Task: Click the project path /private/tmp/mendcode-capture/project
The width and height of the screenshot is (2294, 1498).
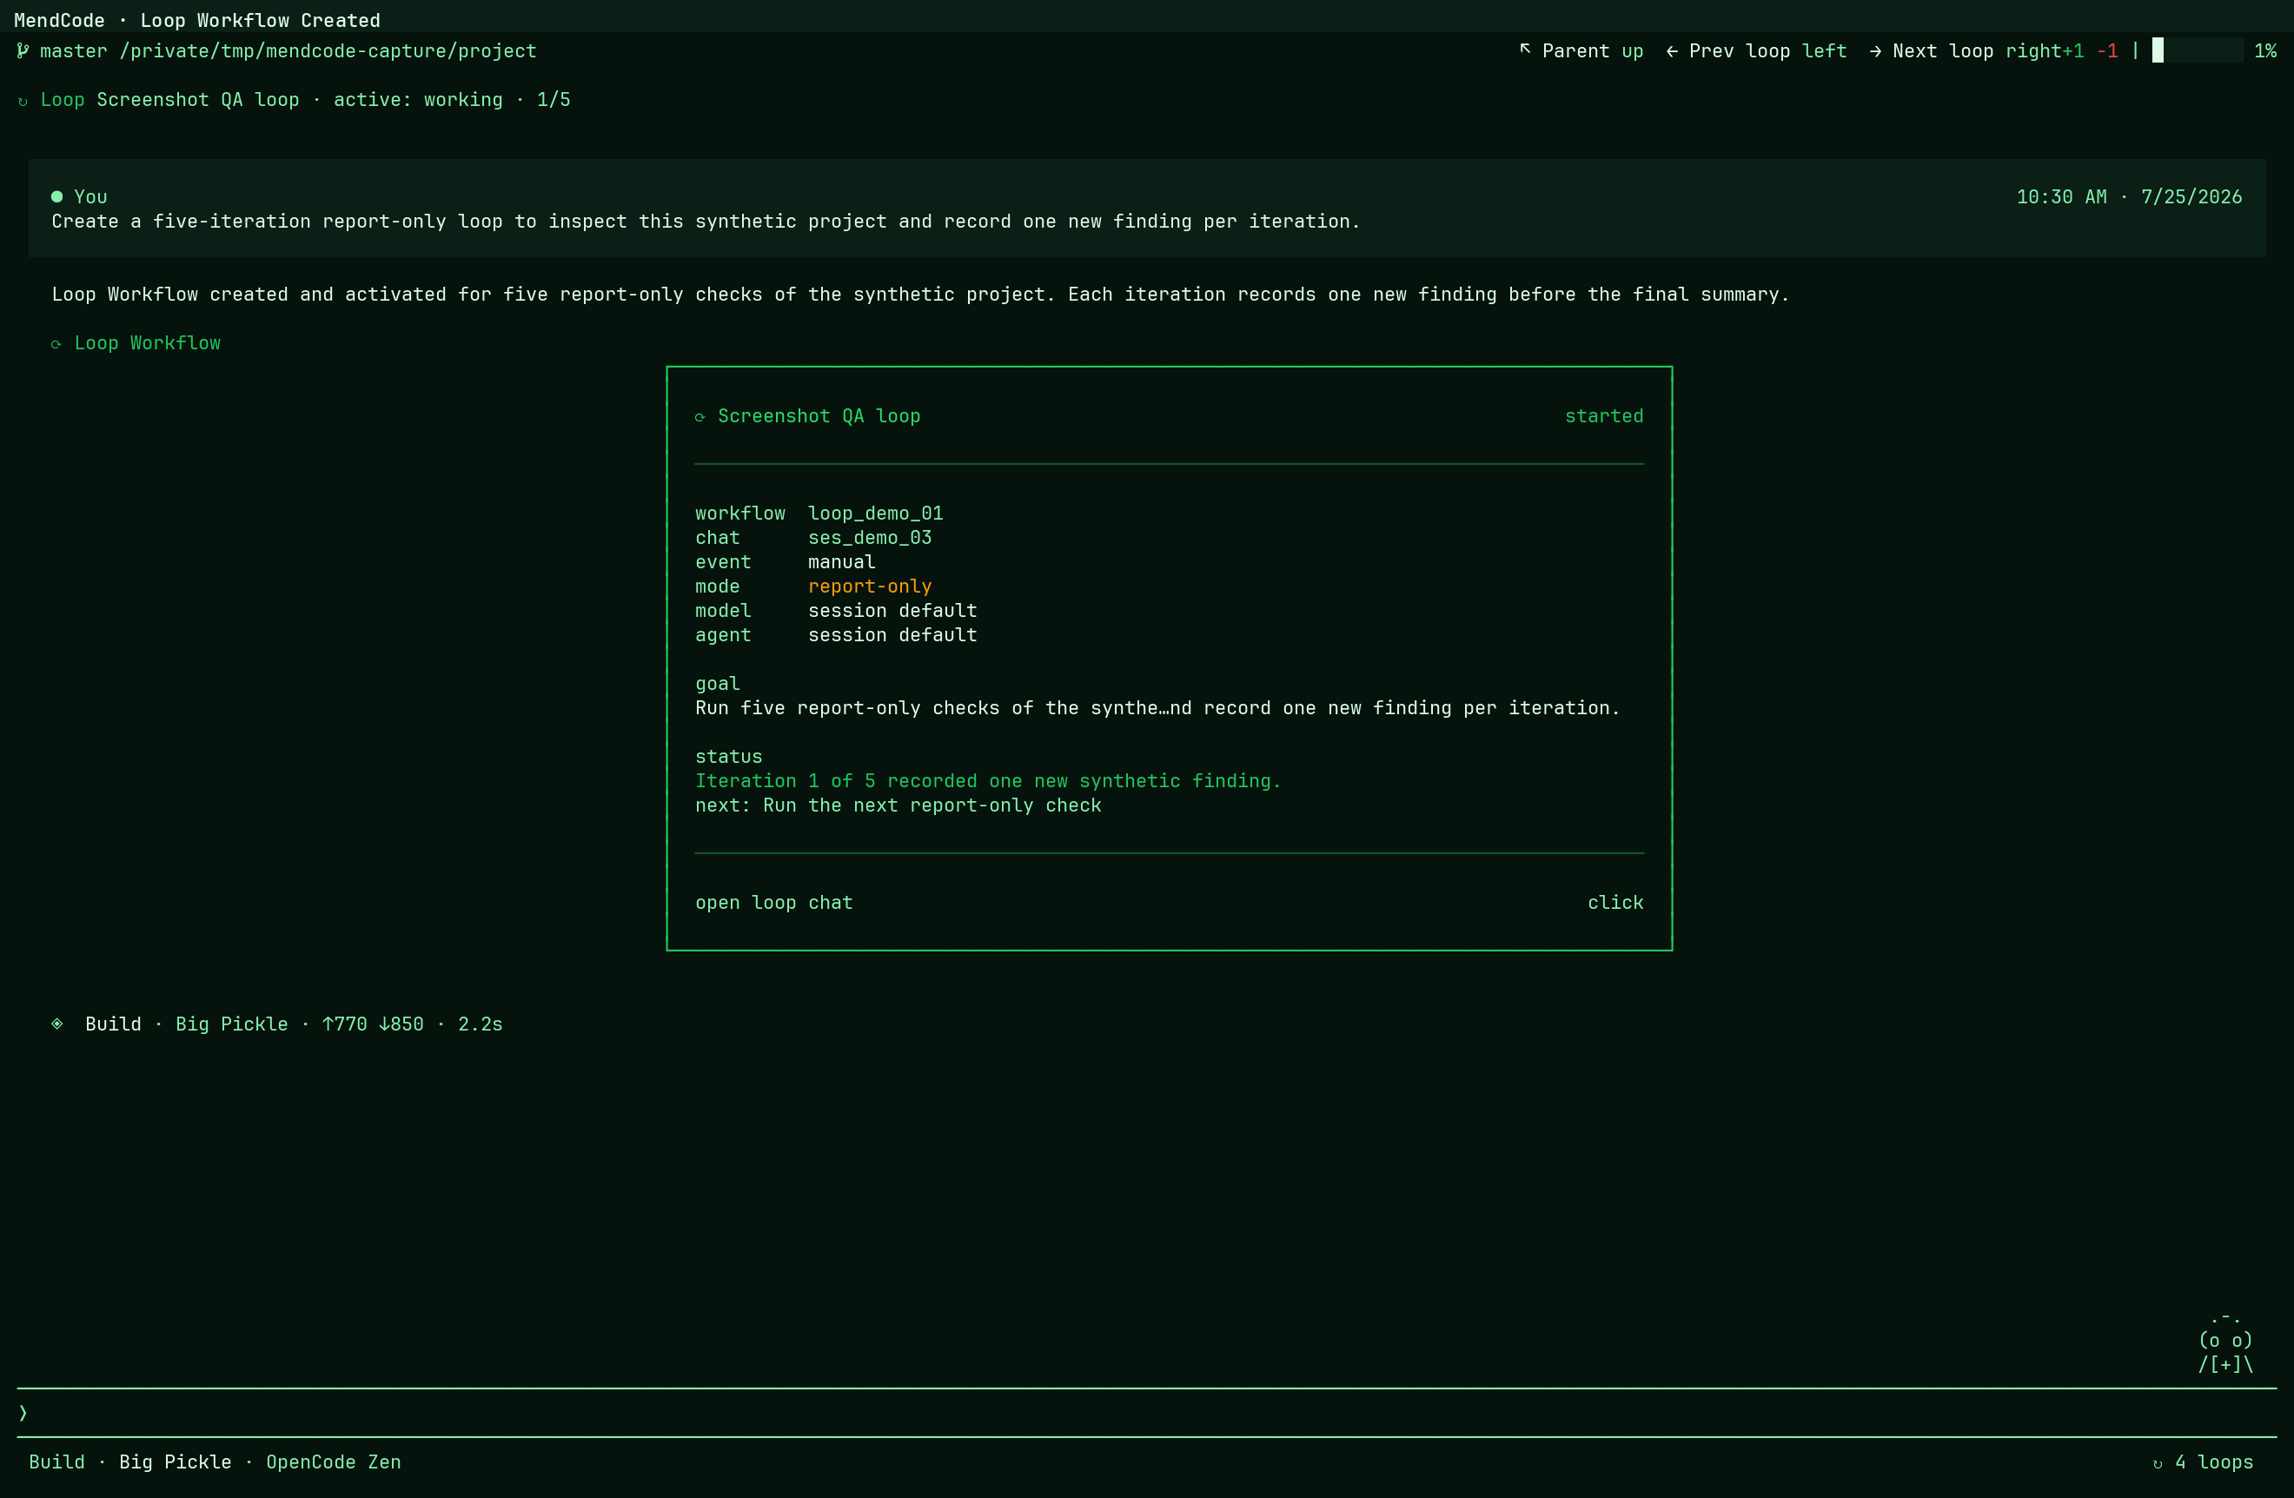Action: (328, 51)
